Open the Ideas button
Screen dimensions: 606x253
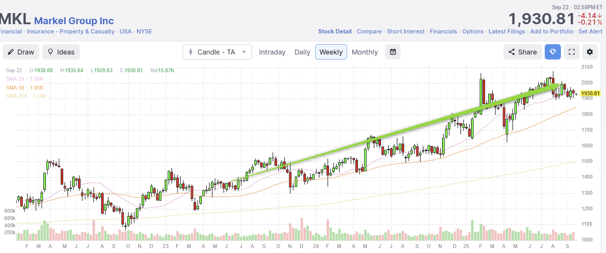point(61,52)
